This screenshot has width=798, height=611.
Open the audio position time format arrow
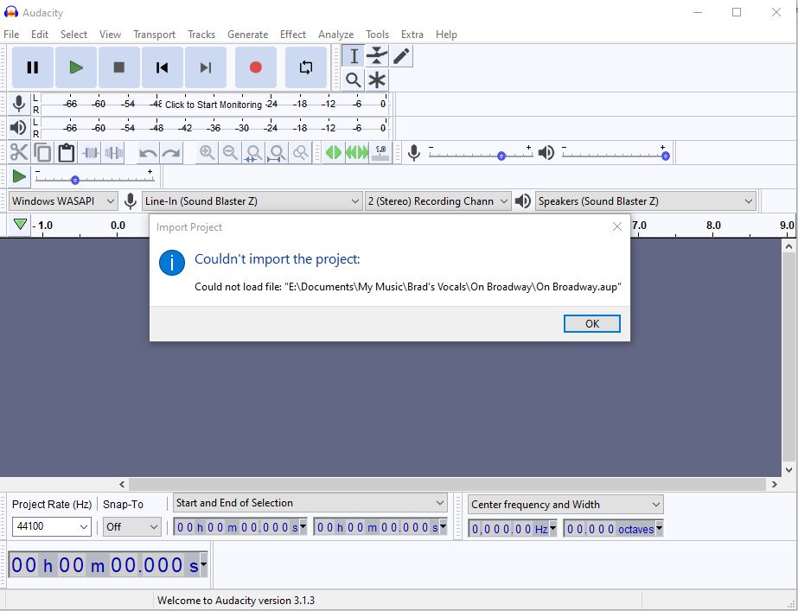[203, 564]
